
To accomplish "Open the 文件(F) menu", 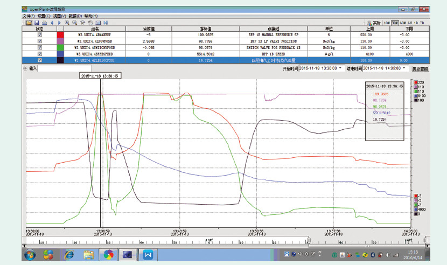I will (x=28, y=16).
